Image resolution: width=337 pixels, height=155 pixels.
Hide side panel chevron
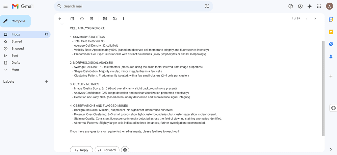point(331,149)
